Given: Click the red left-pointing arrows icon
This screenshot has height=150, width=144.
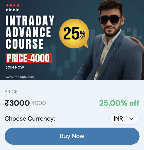Looking at the screenshot, I should tap(12, 5).
